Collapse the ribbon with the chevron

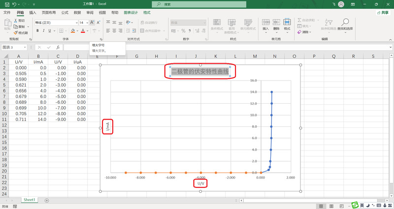391,40
